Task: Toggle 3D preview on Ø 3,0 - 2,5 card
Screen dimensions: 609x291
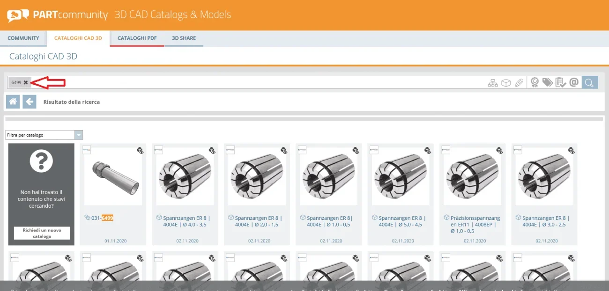Action: tap(572, 150)
